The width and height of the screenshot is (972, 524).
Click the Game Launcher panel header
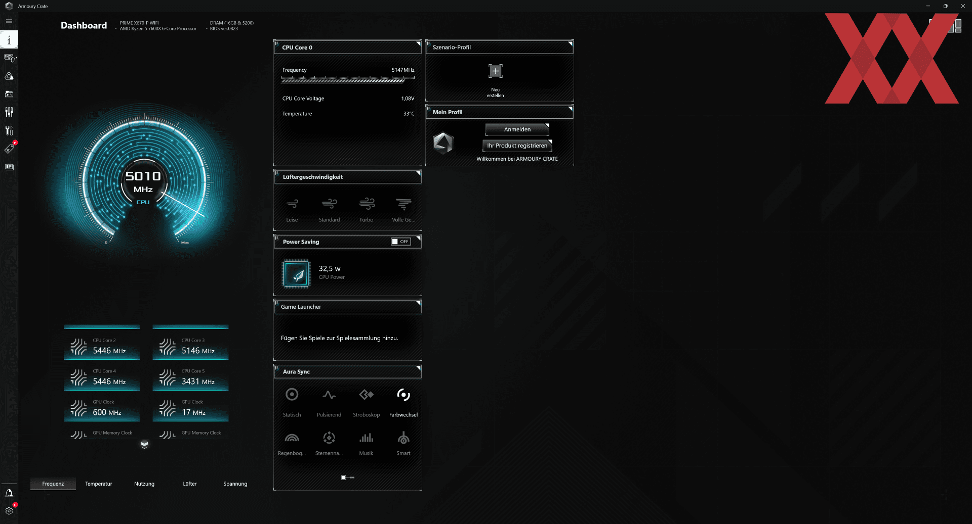tap(348, 307)
